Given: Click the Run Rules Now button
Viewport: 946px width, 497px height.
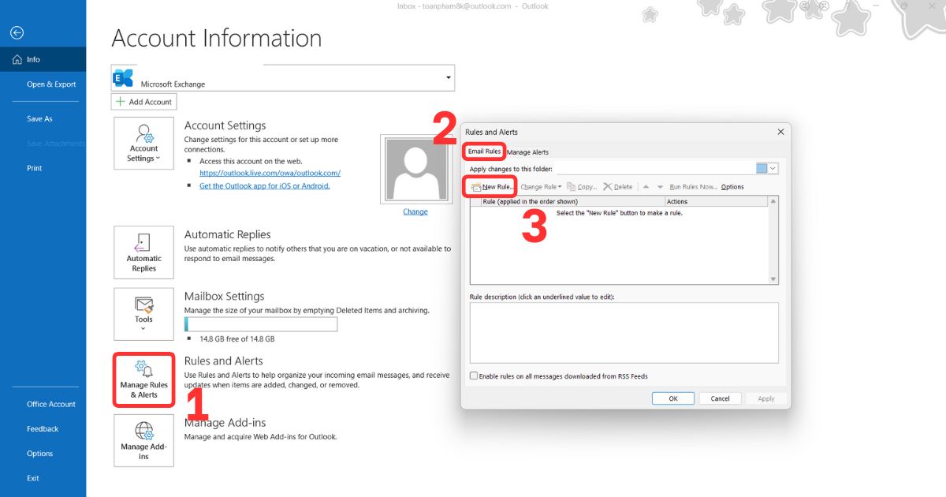Looking at the screenshot, I should tap(695, 186).
